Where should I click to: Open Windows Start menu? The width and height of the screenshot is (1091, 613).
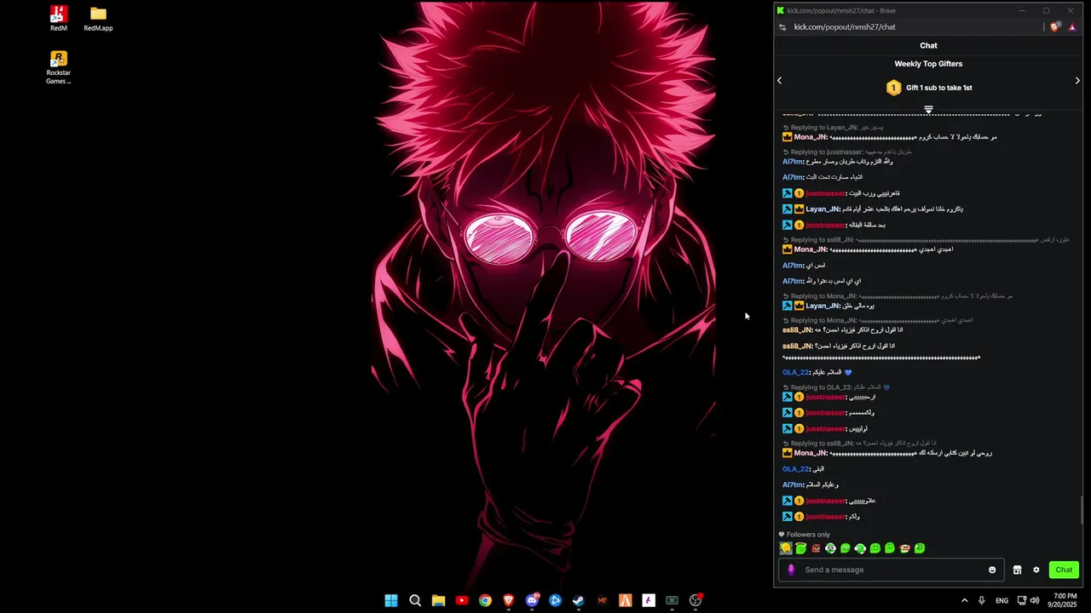coord(391,600)
